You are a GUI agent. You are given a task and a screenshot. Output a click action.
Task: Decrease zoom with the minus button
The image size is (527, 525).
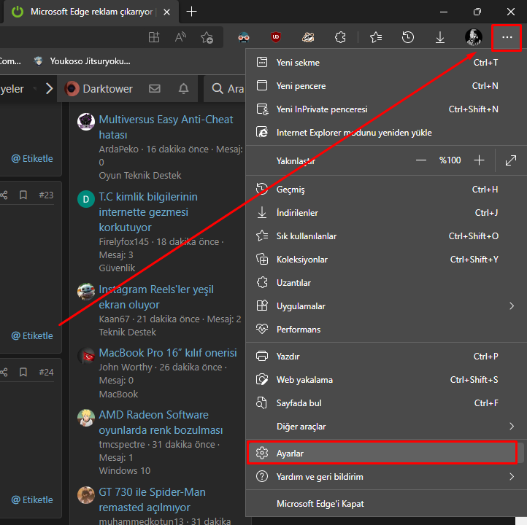[420, 160]
